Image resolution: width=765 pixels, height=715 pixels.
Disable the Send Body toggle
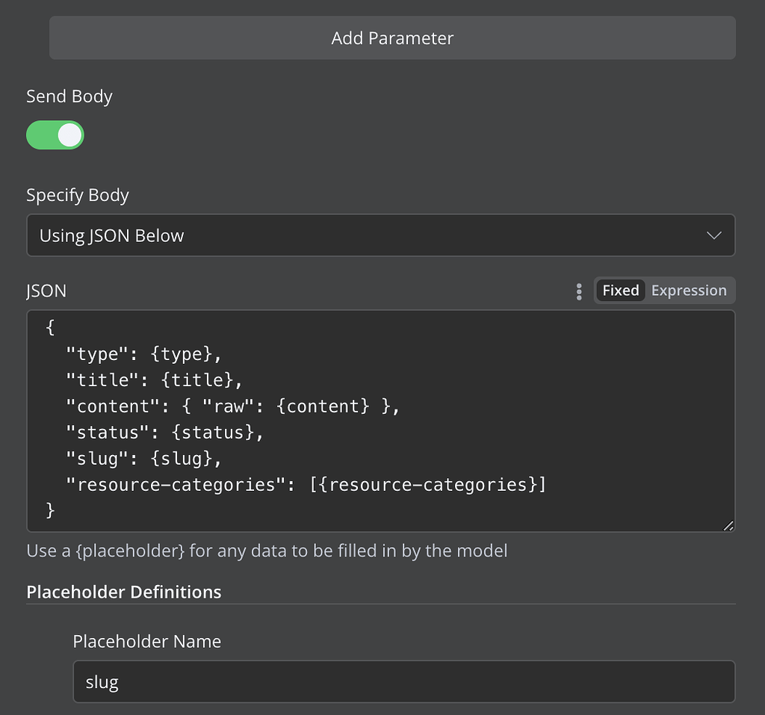click(55, 135)
